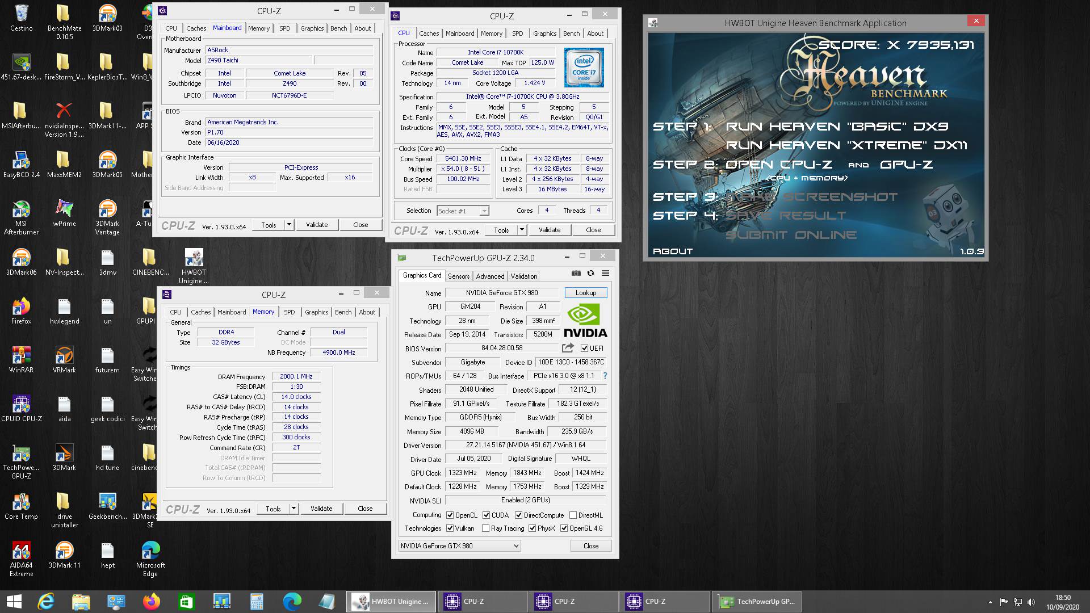
Task: Launch the wPrime desktop shortcut
Action: click(x=64, y=213)
